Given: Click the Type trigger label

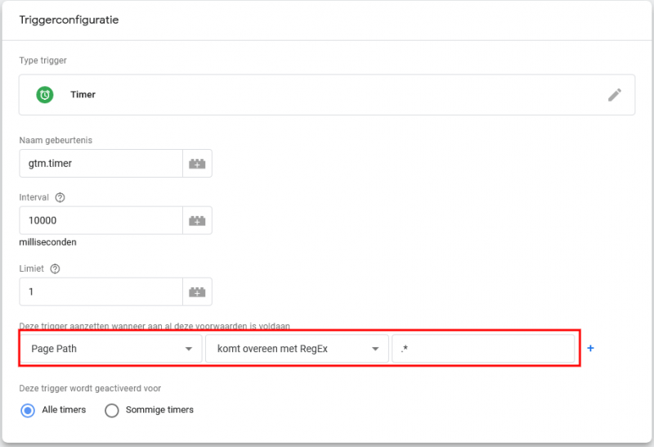Looking at the screenshot, I should tap(43, 60).
